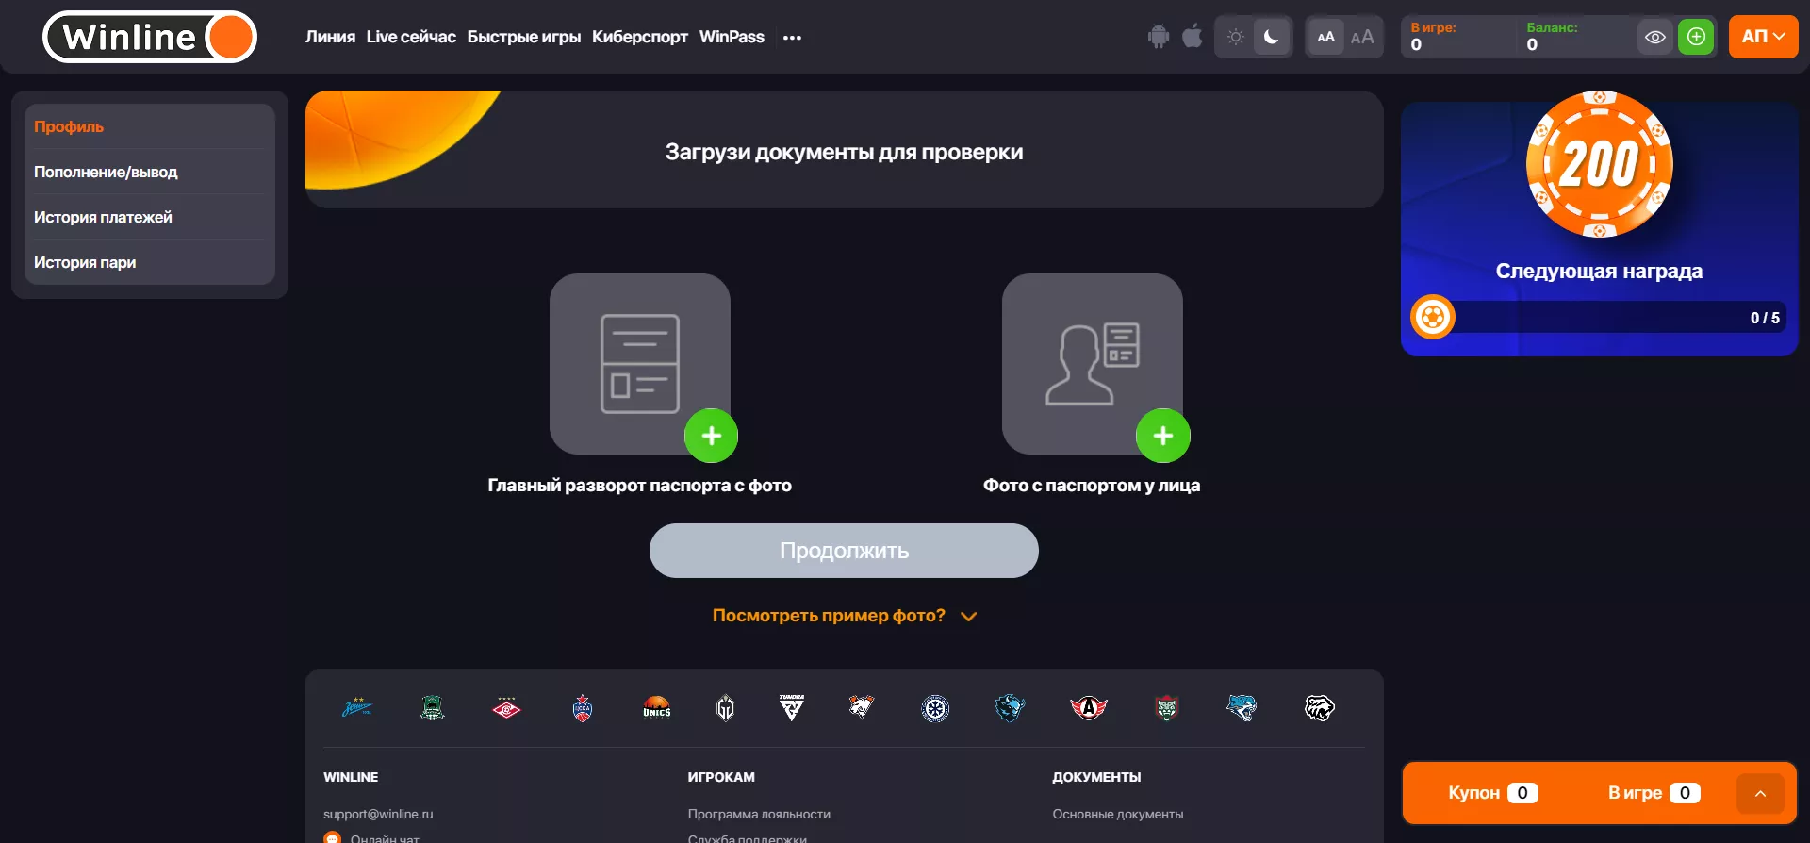
Task: Add selfie with passport photo
Action: tap(1162, 436)
